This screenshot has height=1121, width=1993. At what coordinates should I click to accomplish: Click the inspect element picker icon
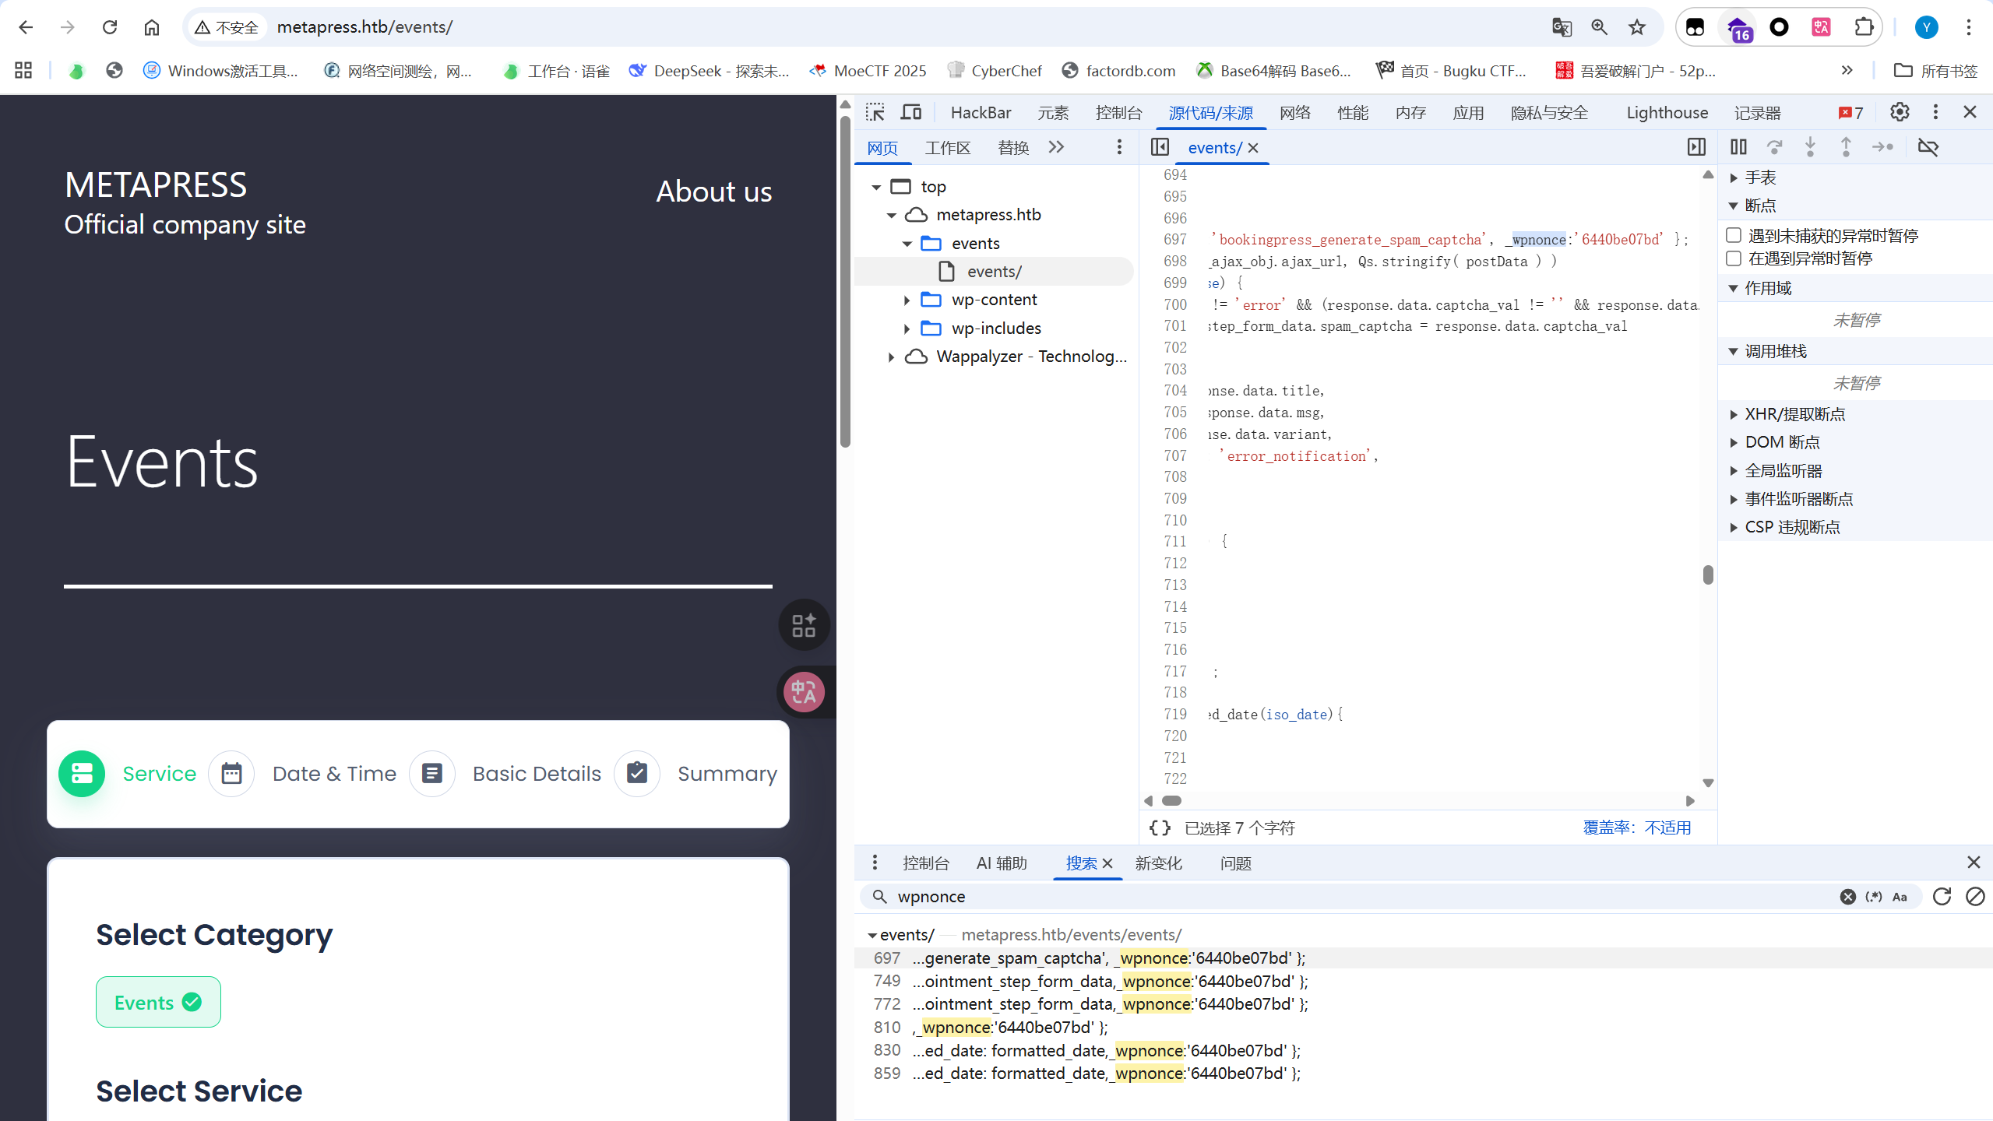coord(875,112)
